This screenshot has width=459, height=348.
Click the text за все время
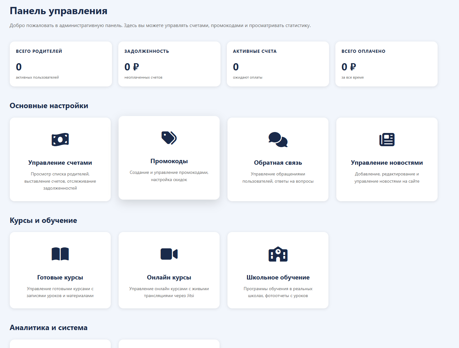click(x=352, y=77)
